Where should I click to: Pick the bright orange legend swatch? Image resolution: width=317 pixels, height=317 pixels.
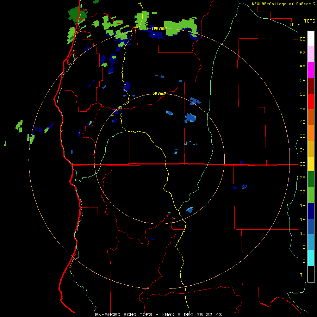coord(311,133)
